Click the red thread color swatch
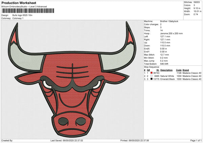Viewport: 203px width, 143px height. (152, 73)
